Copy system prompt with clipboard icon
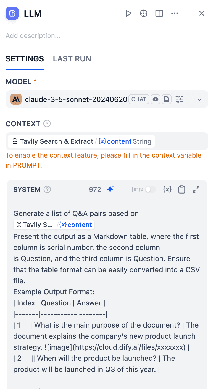 point(181,189)
